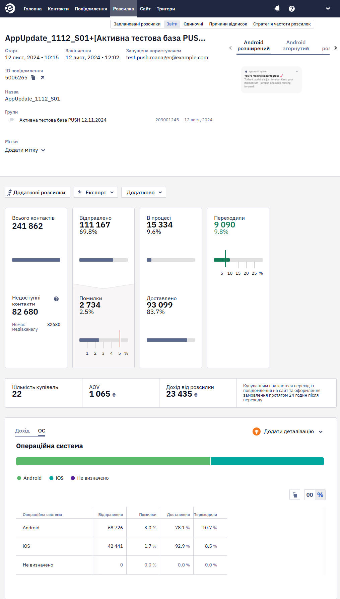Open the Експорт dropdown
The image size is (340, 599).
(x=96, y=192)
